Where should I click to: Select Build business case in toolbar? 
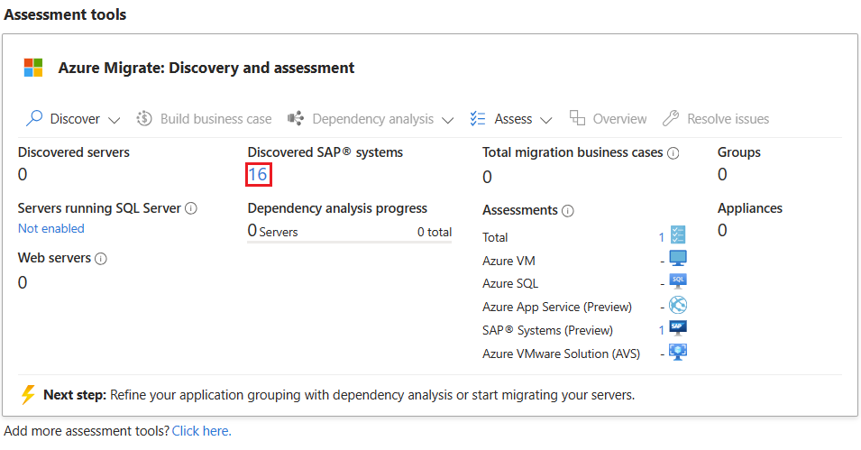click(204, 119)
